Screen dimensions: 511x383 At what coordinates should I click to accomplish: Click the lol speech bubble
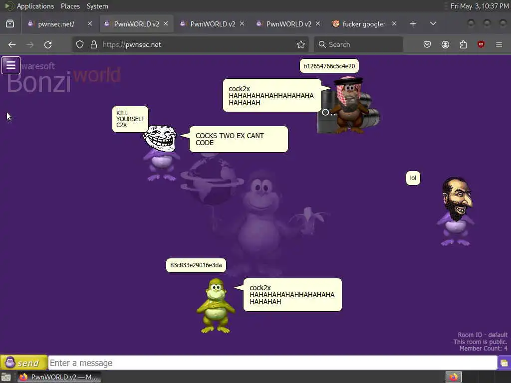point(413,178)
